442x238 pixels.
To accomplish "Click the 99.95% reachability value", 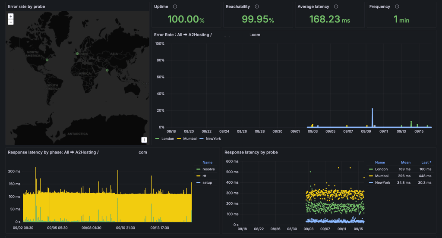I will click(258, 19).
